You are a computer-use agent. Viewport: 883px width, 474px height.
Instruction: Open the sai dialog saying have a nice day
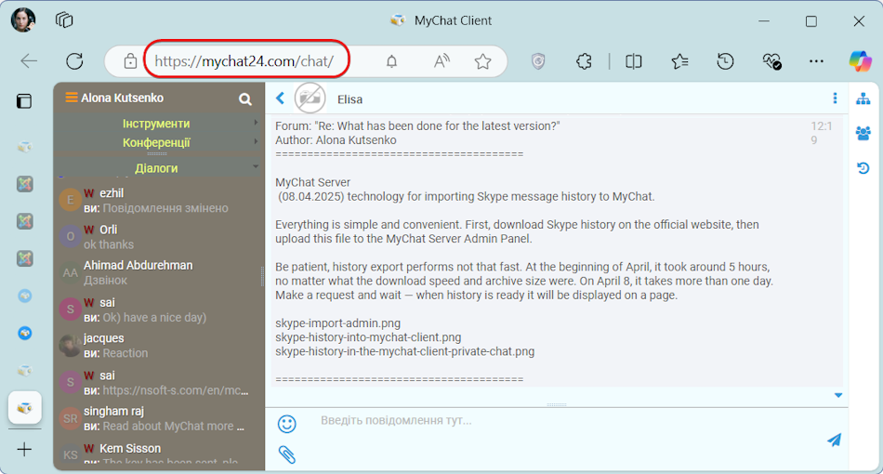tap(159, 309)
